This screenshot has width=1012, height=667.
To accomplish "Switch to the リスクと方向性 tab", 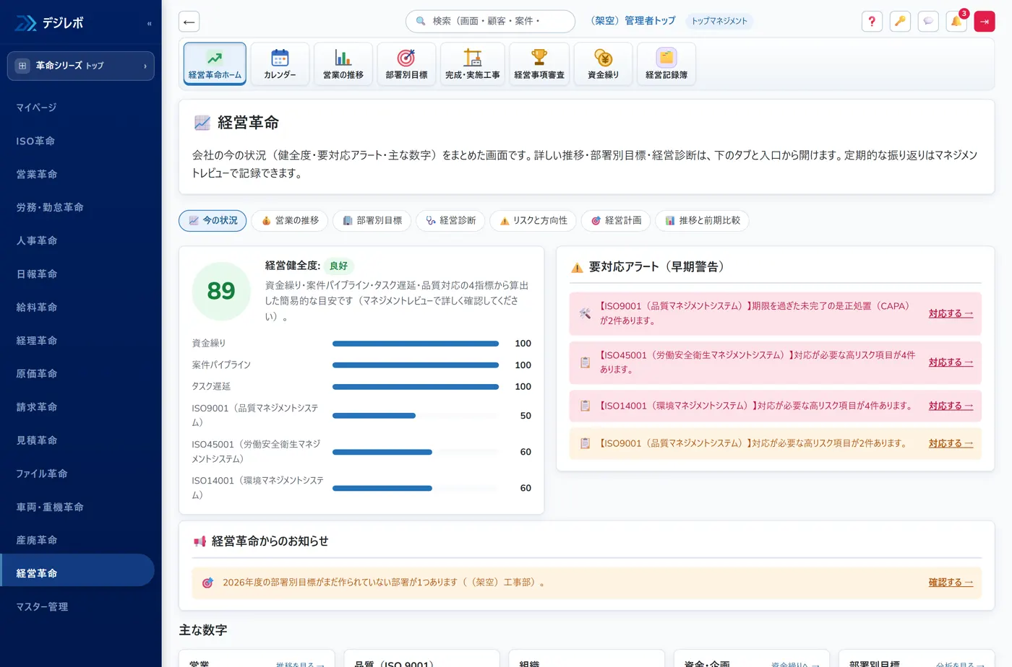I will pyautogui.click(x=533, y=221).
